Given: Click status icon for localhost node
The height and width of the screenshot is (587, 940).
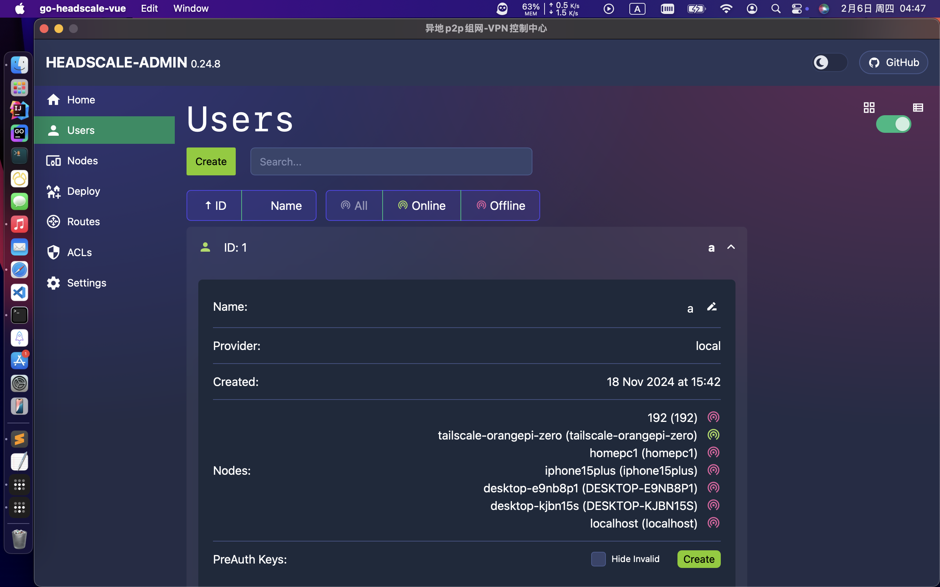Looking at the screenshot, I should pos(713,523).
